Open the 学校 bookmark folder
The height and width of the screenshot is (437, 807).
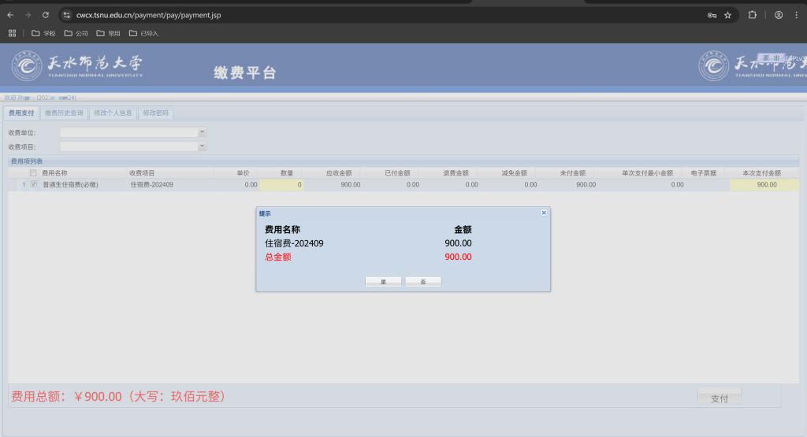pyautogui.click(x=43, y=33)
